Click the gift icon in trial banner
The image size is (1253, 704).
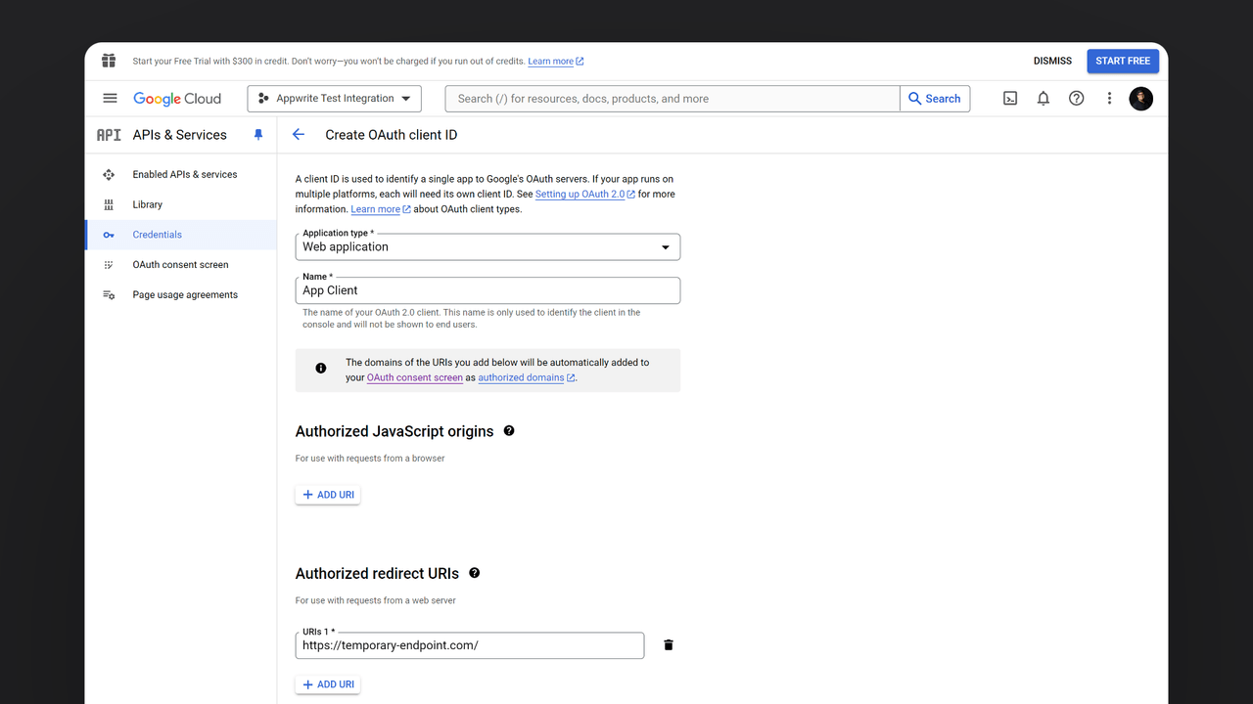(x=109, y=61)
